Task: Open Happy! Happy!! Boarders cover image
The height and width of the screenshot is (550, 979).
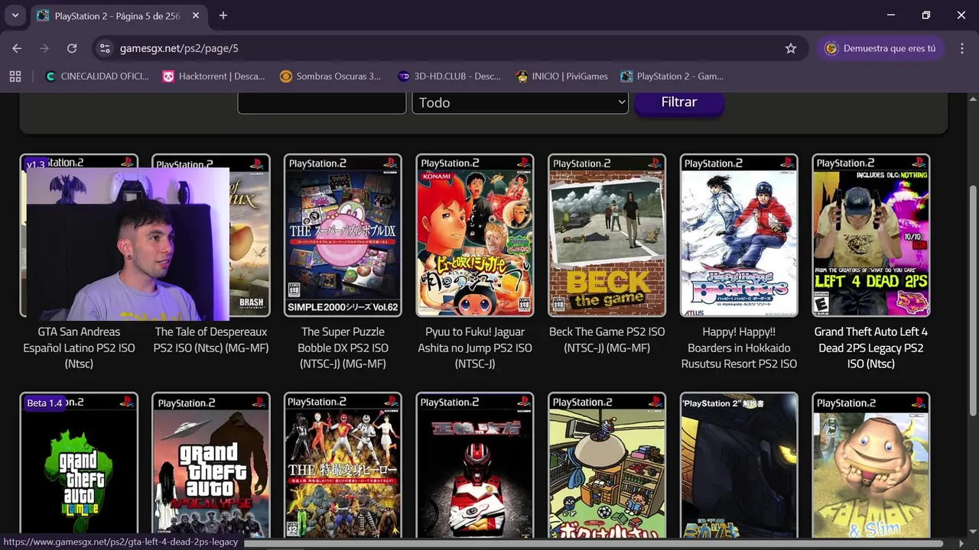Action: coord(739,235)
